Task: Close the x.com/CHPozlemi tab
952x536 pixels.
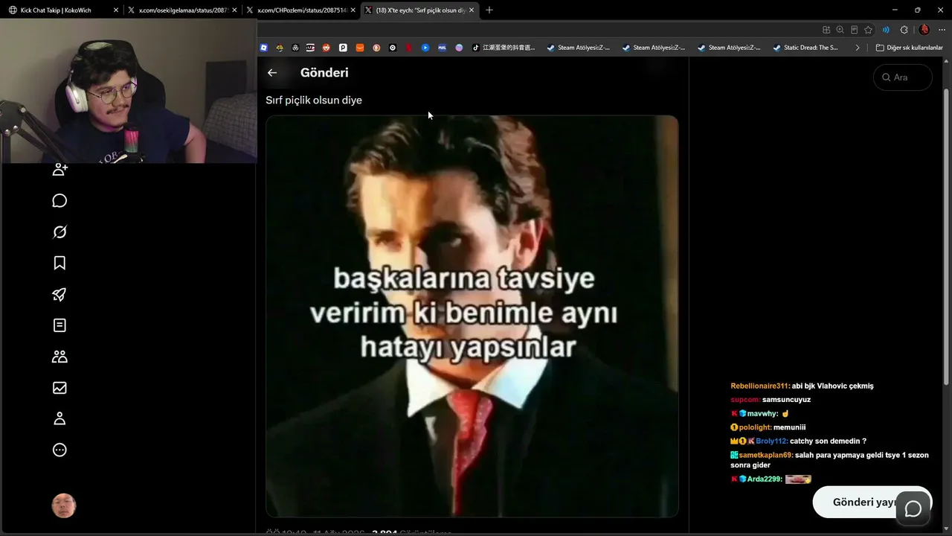Action: click(353, 10)
